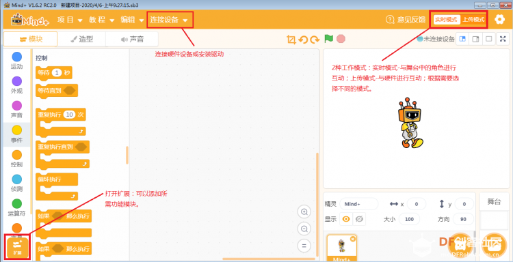Open the 教程 menu

pos(101,20)
